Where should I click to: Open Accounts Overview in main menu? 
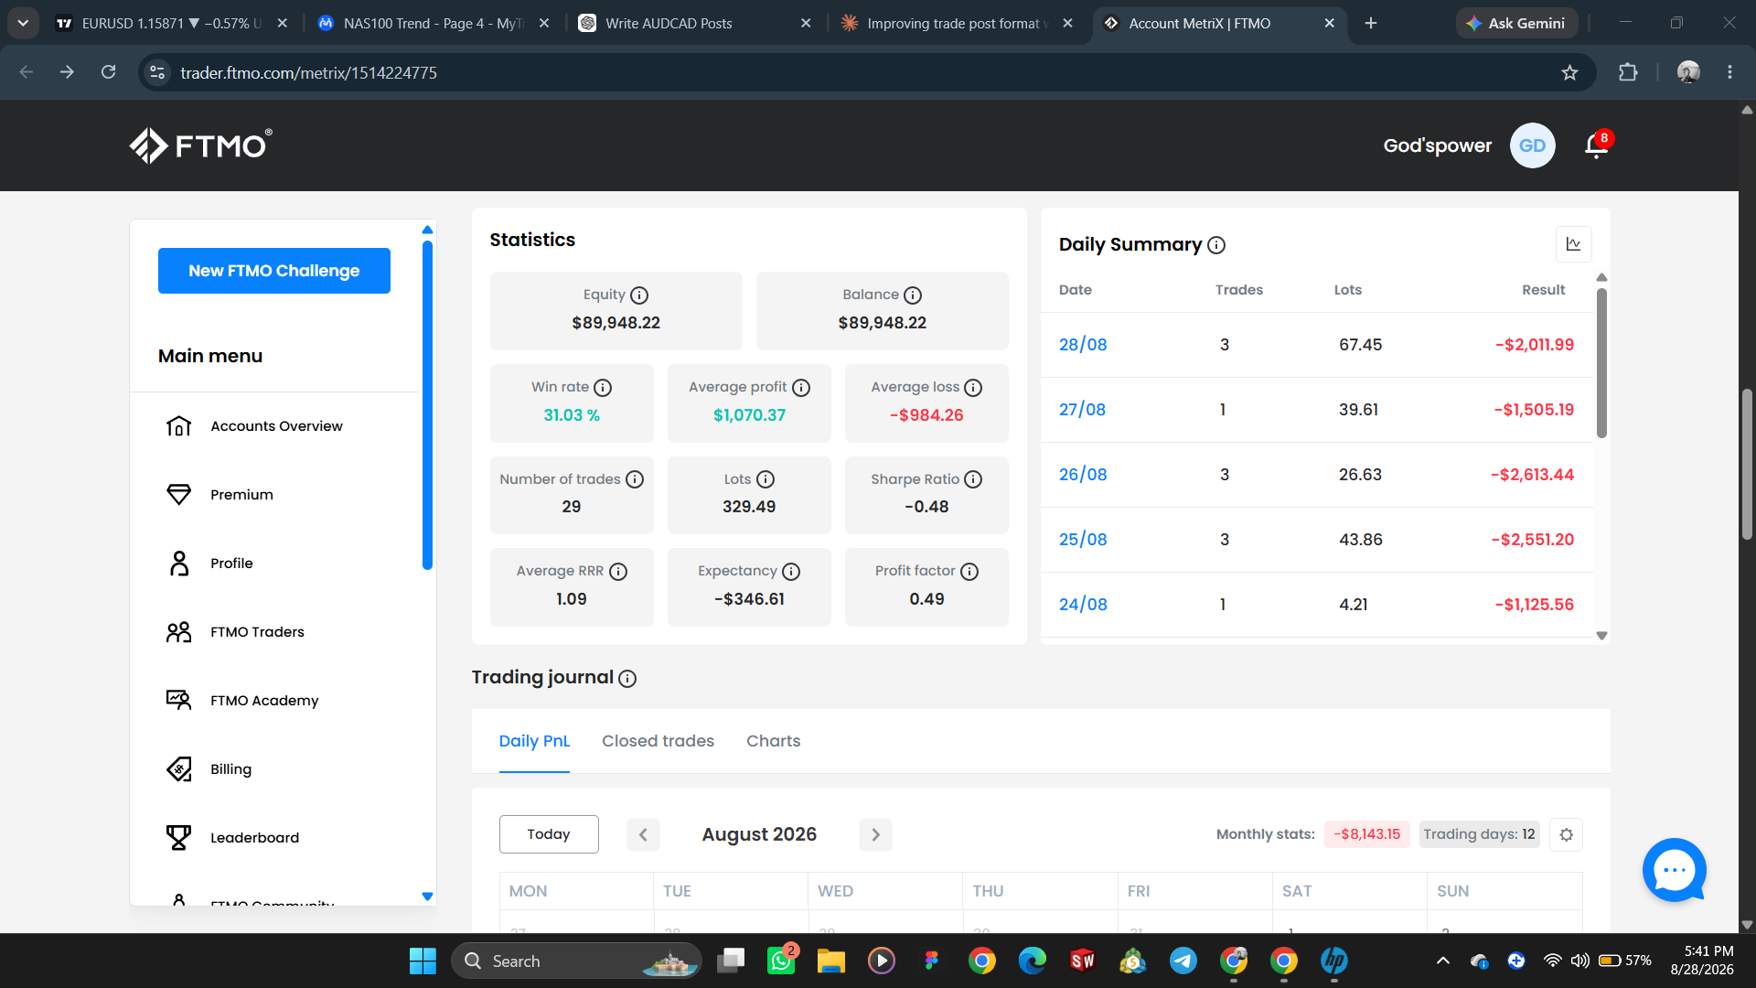pyautogui.click(x=274, y=426)
